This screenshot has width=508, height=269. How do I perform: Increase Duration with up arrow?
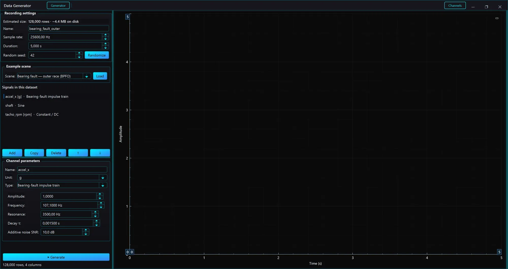click(105, 44)
